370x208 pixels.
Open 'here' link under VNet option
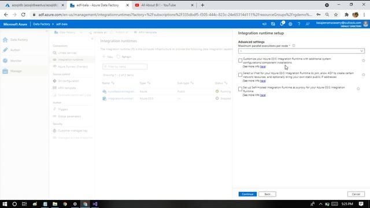262,81
